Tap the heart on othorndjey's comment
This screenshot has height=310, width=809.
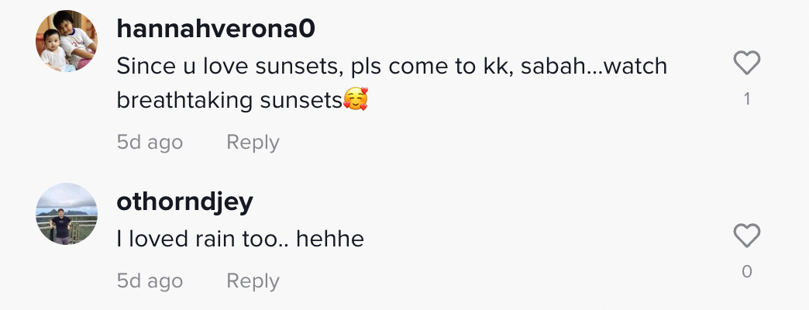tap(746, 236)
